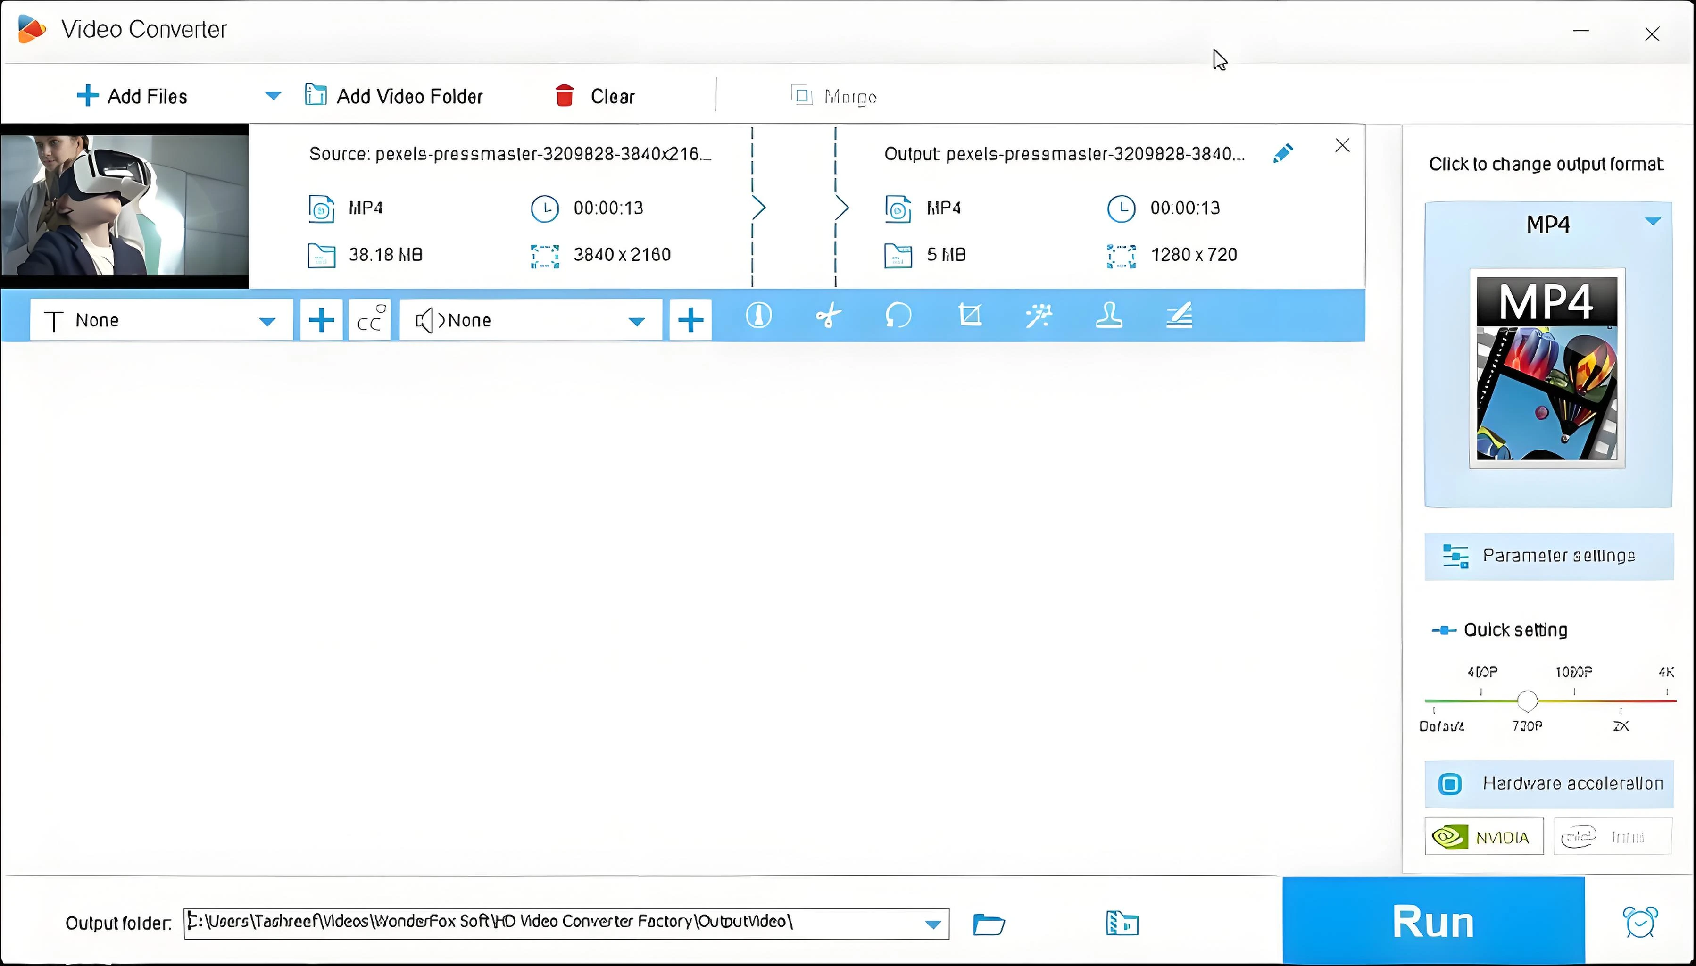Click the Source file name text
This screenshot has width=1696, height=966.
[509, 154]
